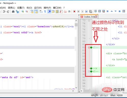Go to the previous difference arrow
This screenshot has width=127, height=98.
112,11
